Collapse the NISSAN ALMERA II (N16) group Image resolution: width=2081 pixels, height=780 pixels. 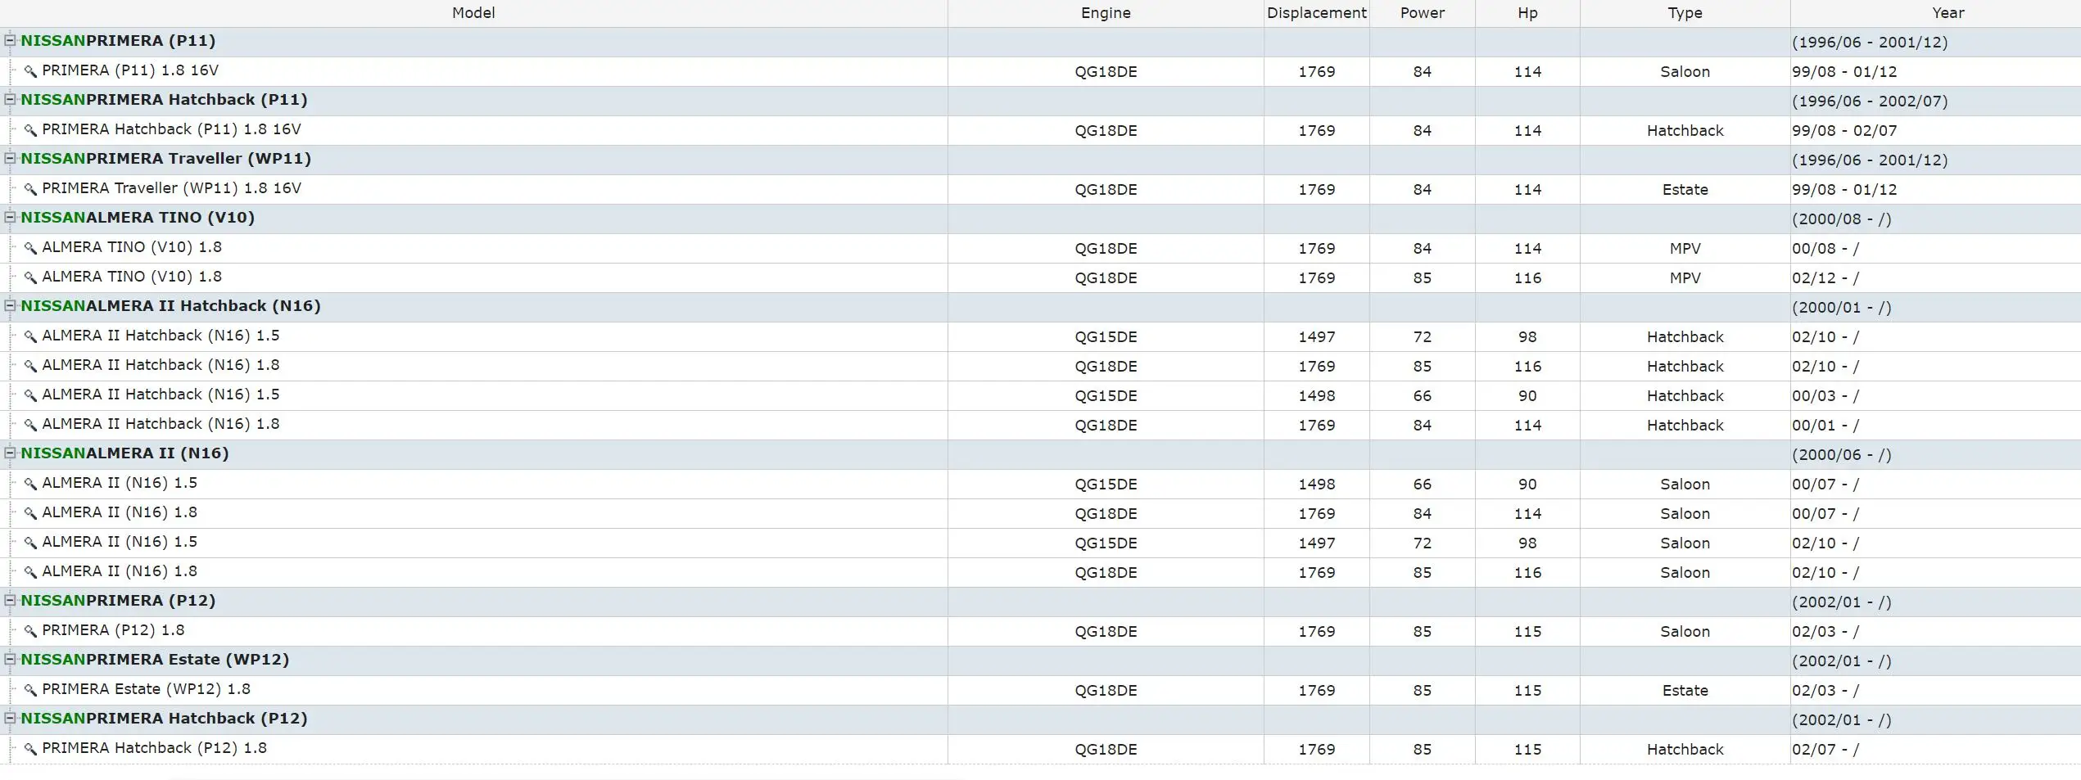pos(10,453)
